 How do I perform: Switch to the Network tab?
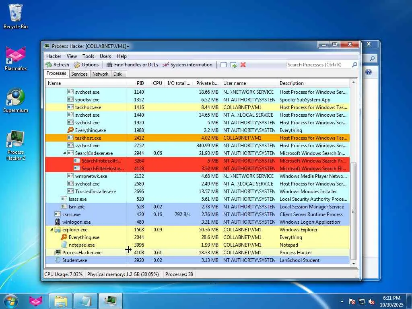click(100, 74)
